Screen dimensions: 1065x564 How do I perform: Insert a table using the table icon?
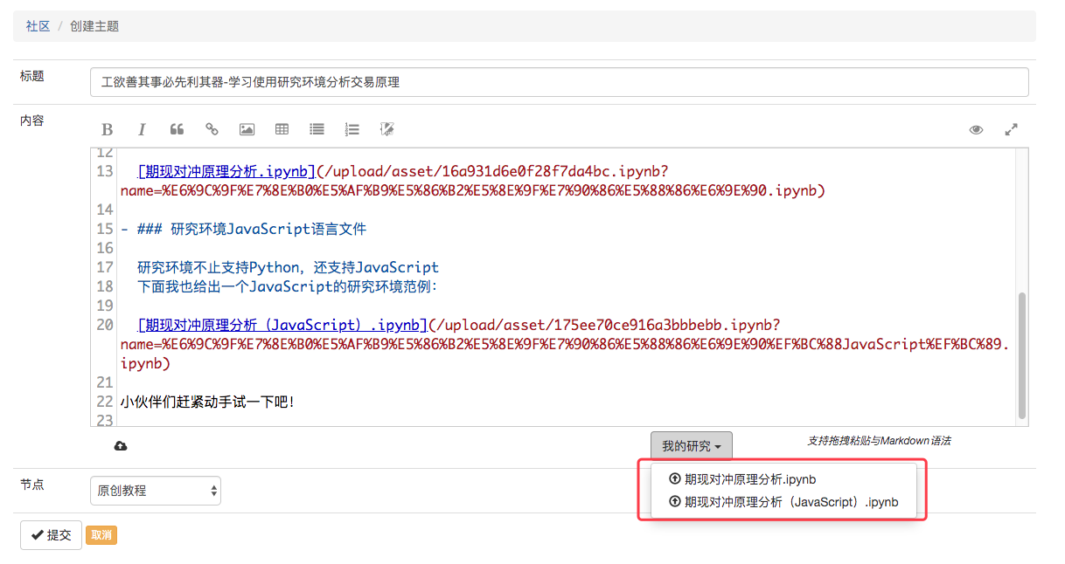[282, 129]
